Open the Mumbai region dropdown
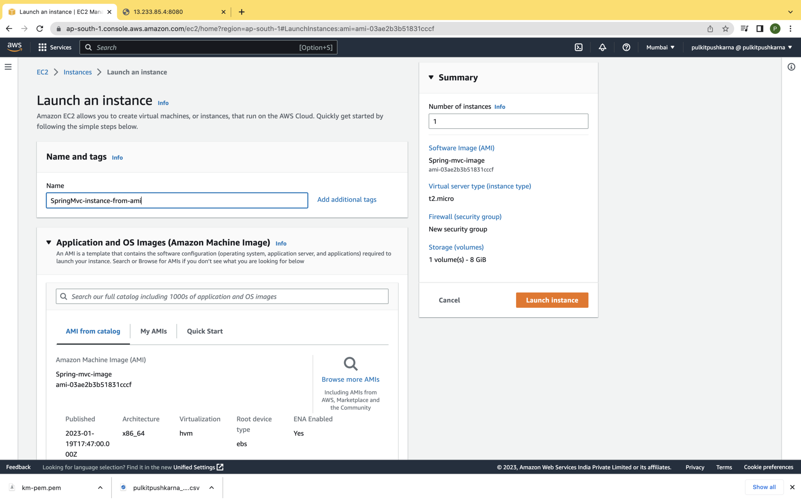This screenshot has height=501, width=801. 660,47
